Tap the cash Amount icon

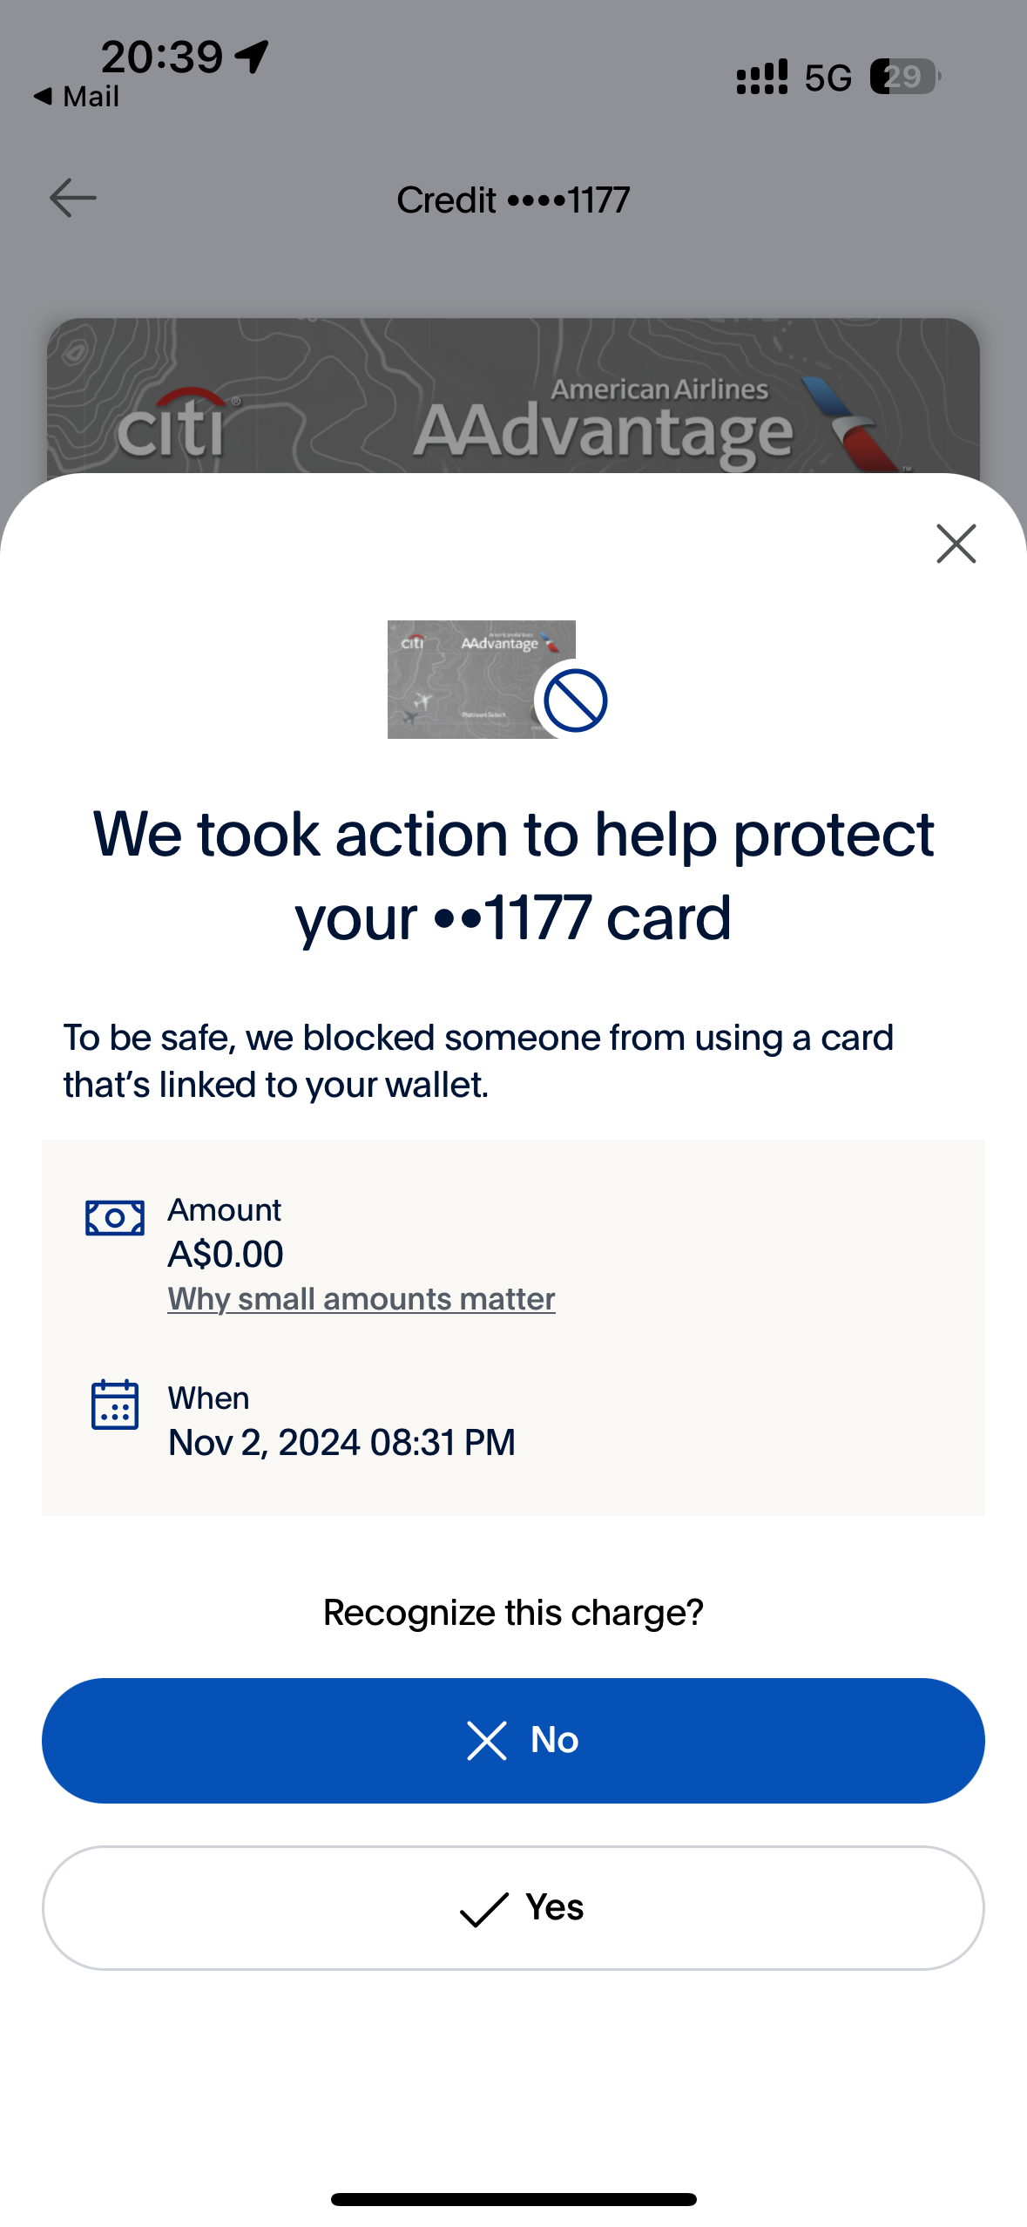coord(115,1218)
